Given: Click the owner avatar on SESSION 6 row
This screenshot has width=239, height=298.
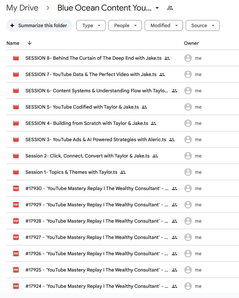Looking at the screenshot, I should point(188,91).
